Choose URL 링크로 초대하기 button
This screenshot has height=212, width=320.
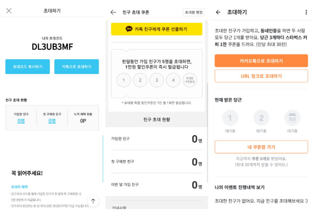pos(261,76)
